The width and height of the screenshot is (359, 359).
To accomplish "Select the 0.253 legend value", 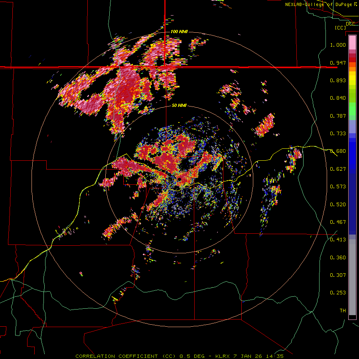I will tap(338, 293).
